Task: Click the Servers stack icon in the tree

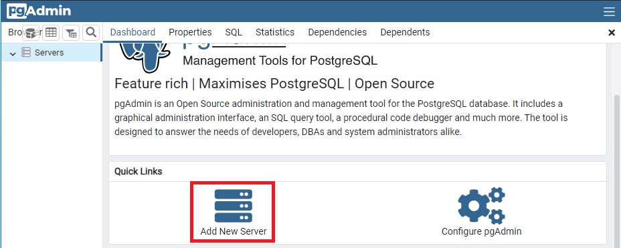Action: point(25,53)
